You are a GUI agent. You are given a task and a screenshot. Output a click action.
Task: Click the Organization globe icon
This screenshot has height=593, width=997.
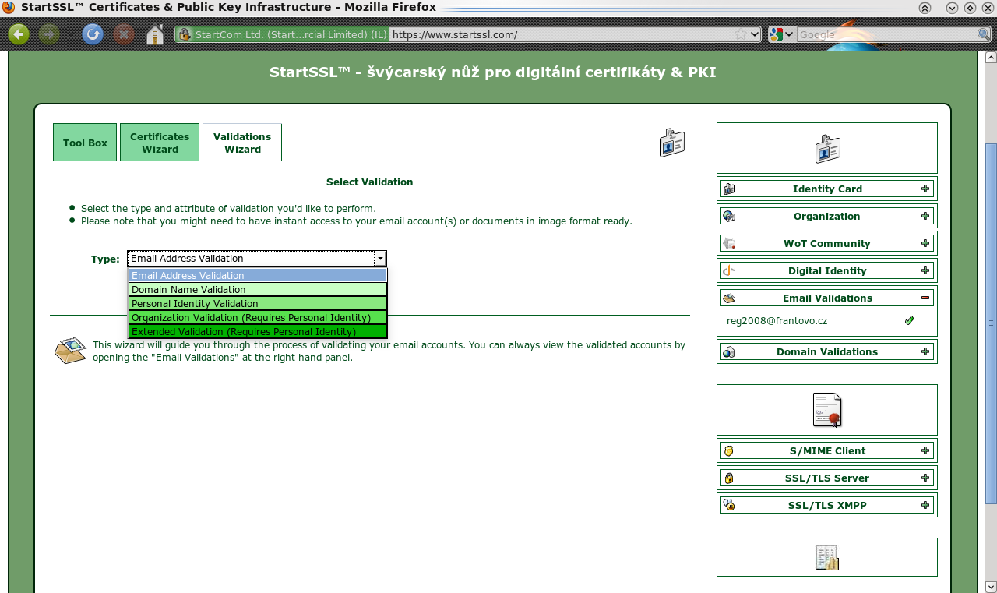point(729,216)
